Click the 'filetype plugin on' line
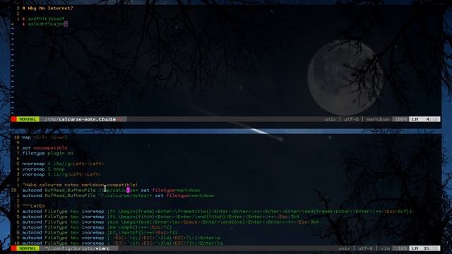Image resolution: width=452 pixels, height=254 pixels. pyautogui.click(x=47, y=153)
